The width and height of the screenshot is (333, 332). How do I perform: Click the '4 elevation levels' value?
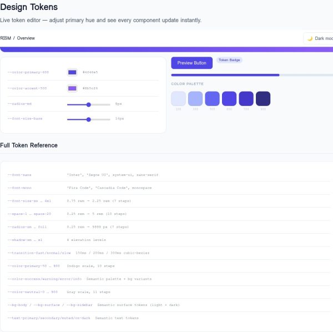86,240
